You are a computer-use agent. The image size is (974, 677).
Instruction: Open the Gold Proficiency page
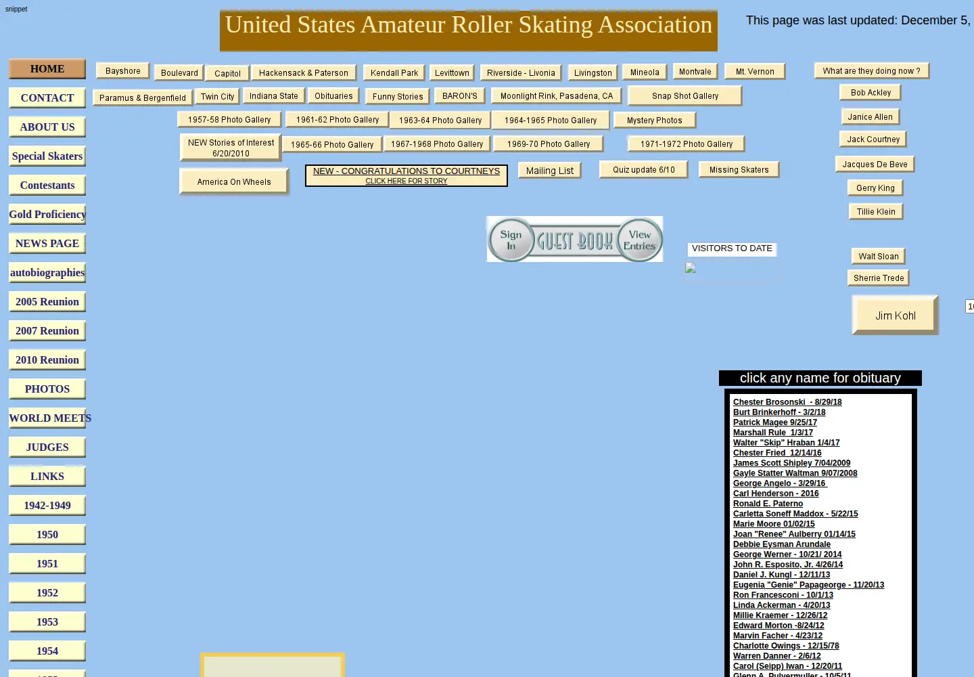pos(47,215)
